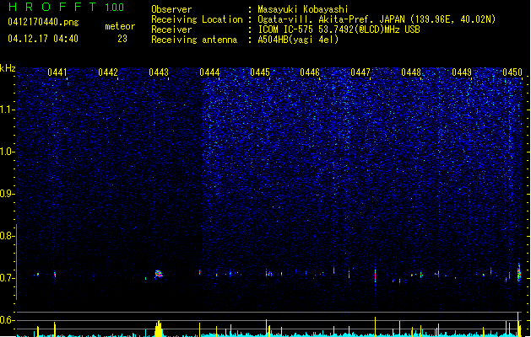Select observer name Masayuki Kobayashi
Screen dimensions: 531x337
click(x=303, y=9)
